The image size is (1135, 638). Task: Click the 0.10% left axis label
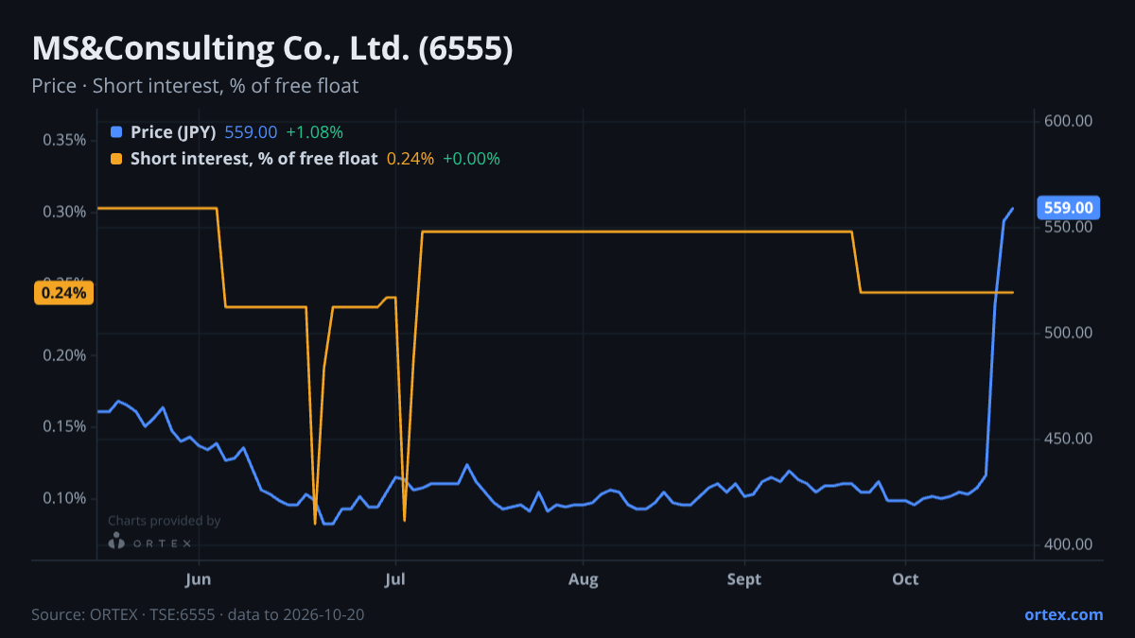coord(64,498)
